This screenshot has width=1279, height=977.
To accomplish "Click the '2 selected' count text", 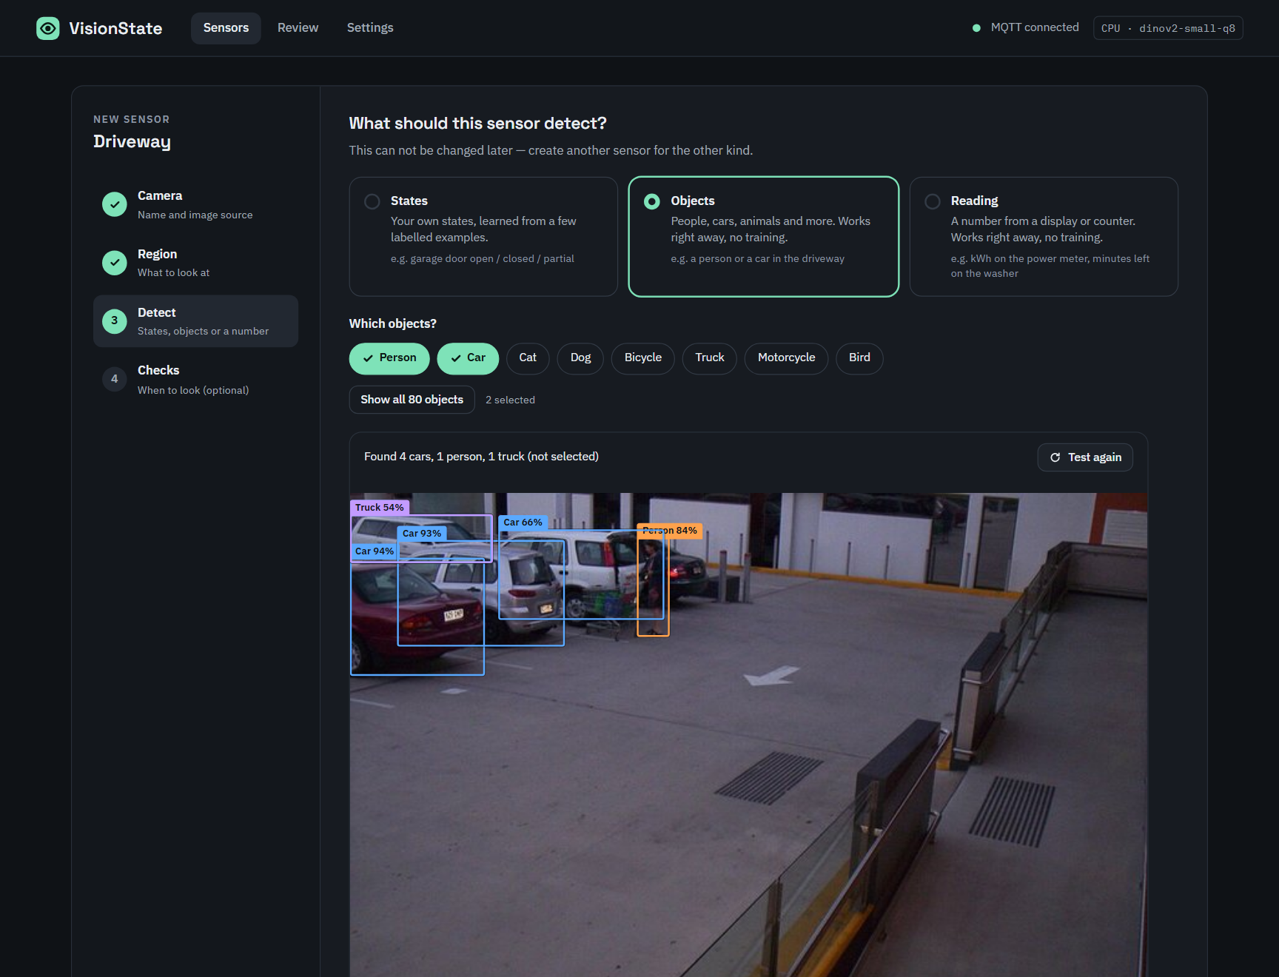I will (x=510, y=400).
